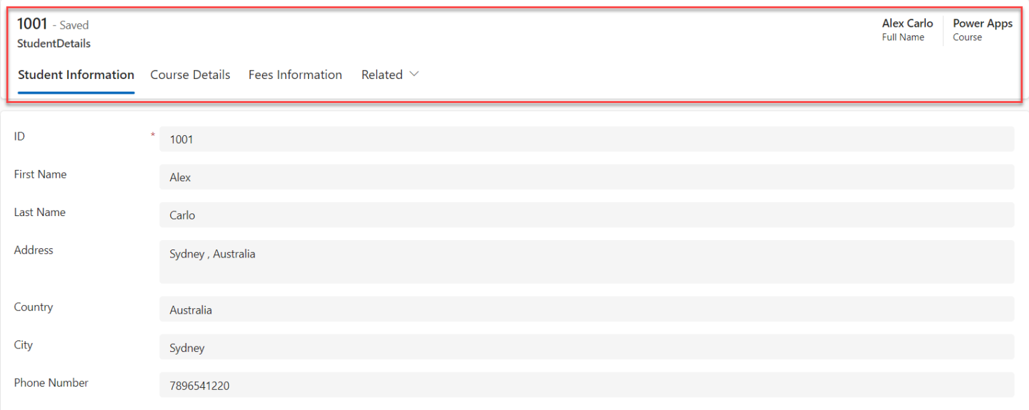Click the ID field containing 1001

(x=586, y=139)
